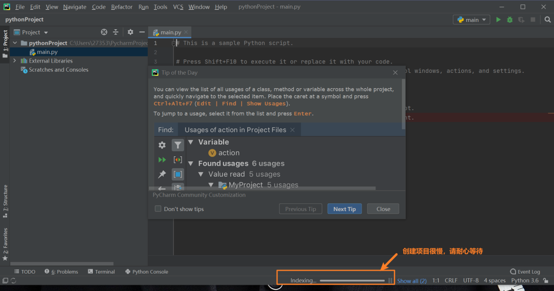Open the Favorites tool window
Screen dimensions: 554x291
pyautogui.click(x=5, y=244)
